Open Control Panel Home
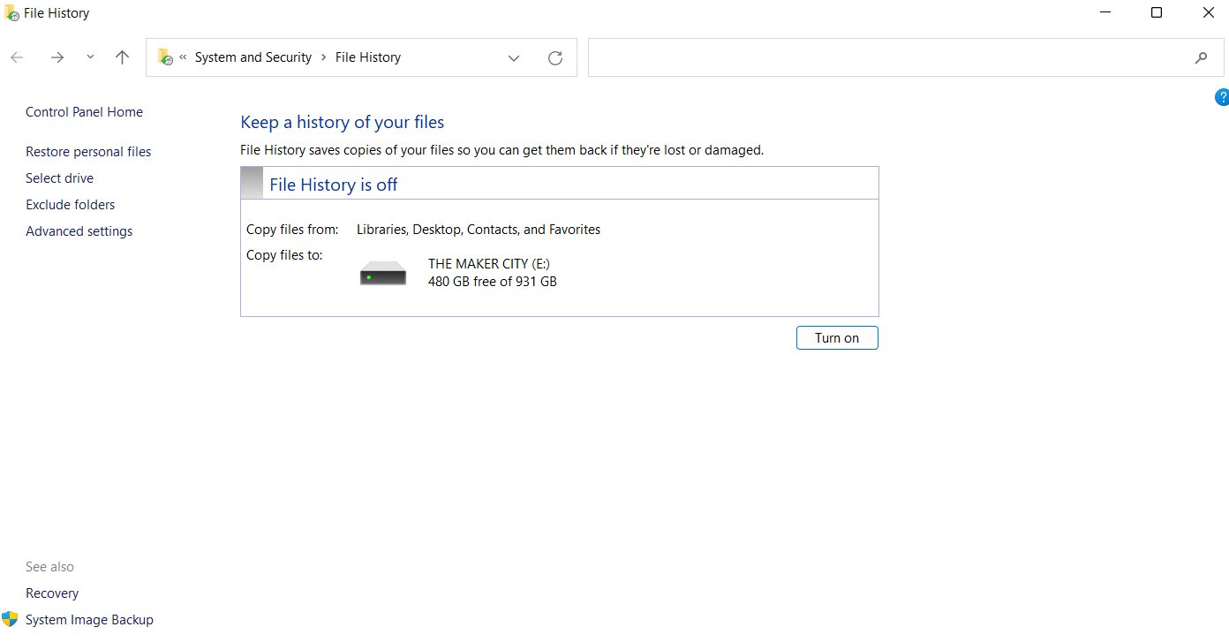This screenshot has height=642, width=1229. point(84,112)
